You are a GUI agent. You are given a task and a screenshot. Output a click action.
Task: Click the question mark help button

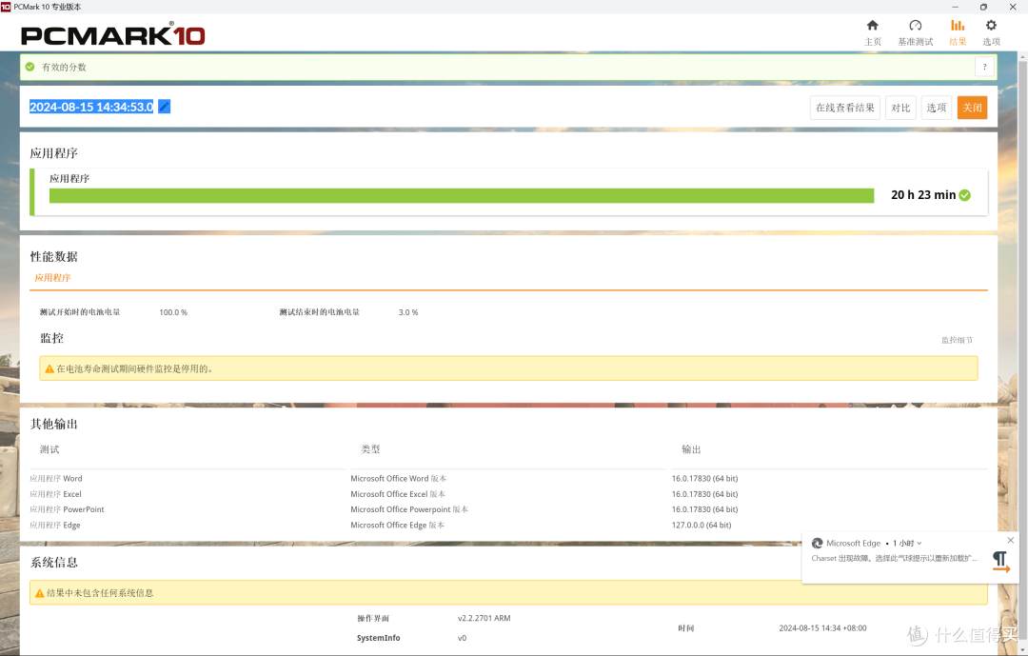[984, 67]
